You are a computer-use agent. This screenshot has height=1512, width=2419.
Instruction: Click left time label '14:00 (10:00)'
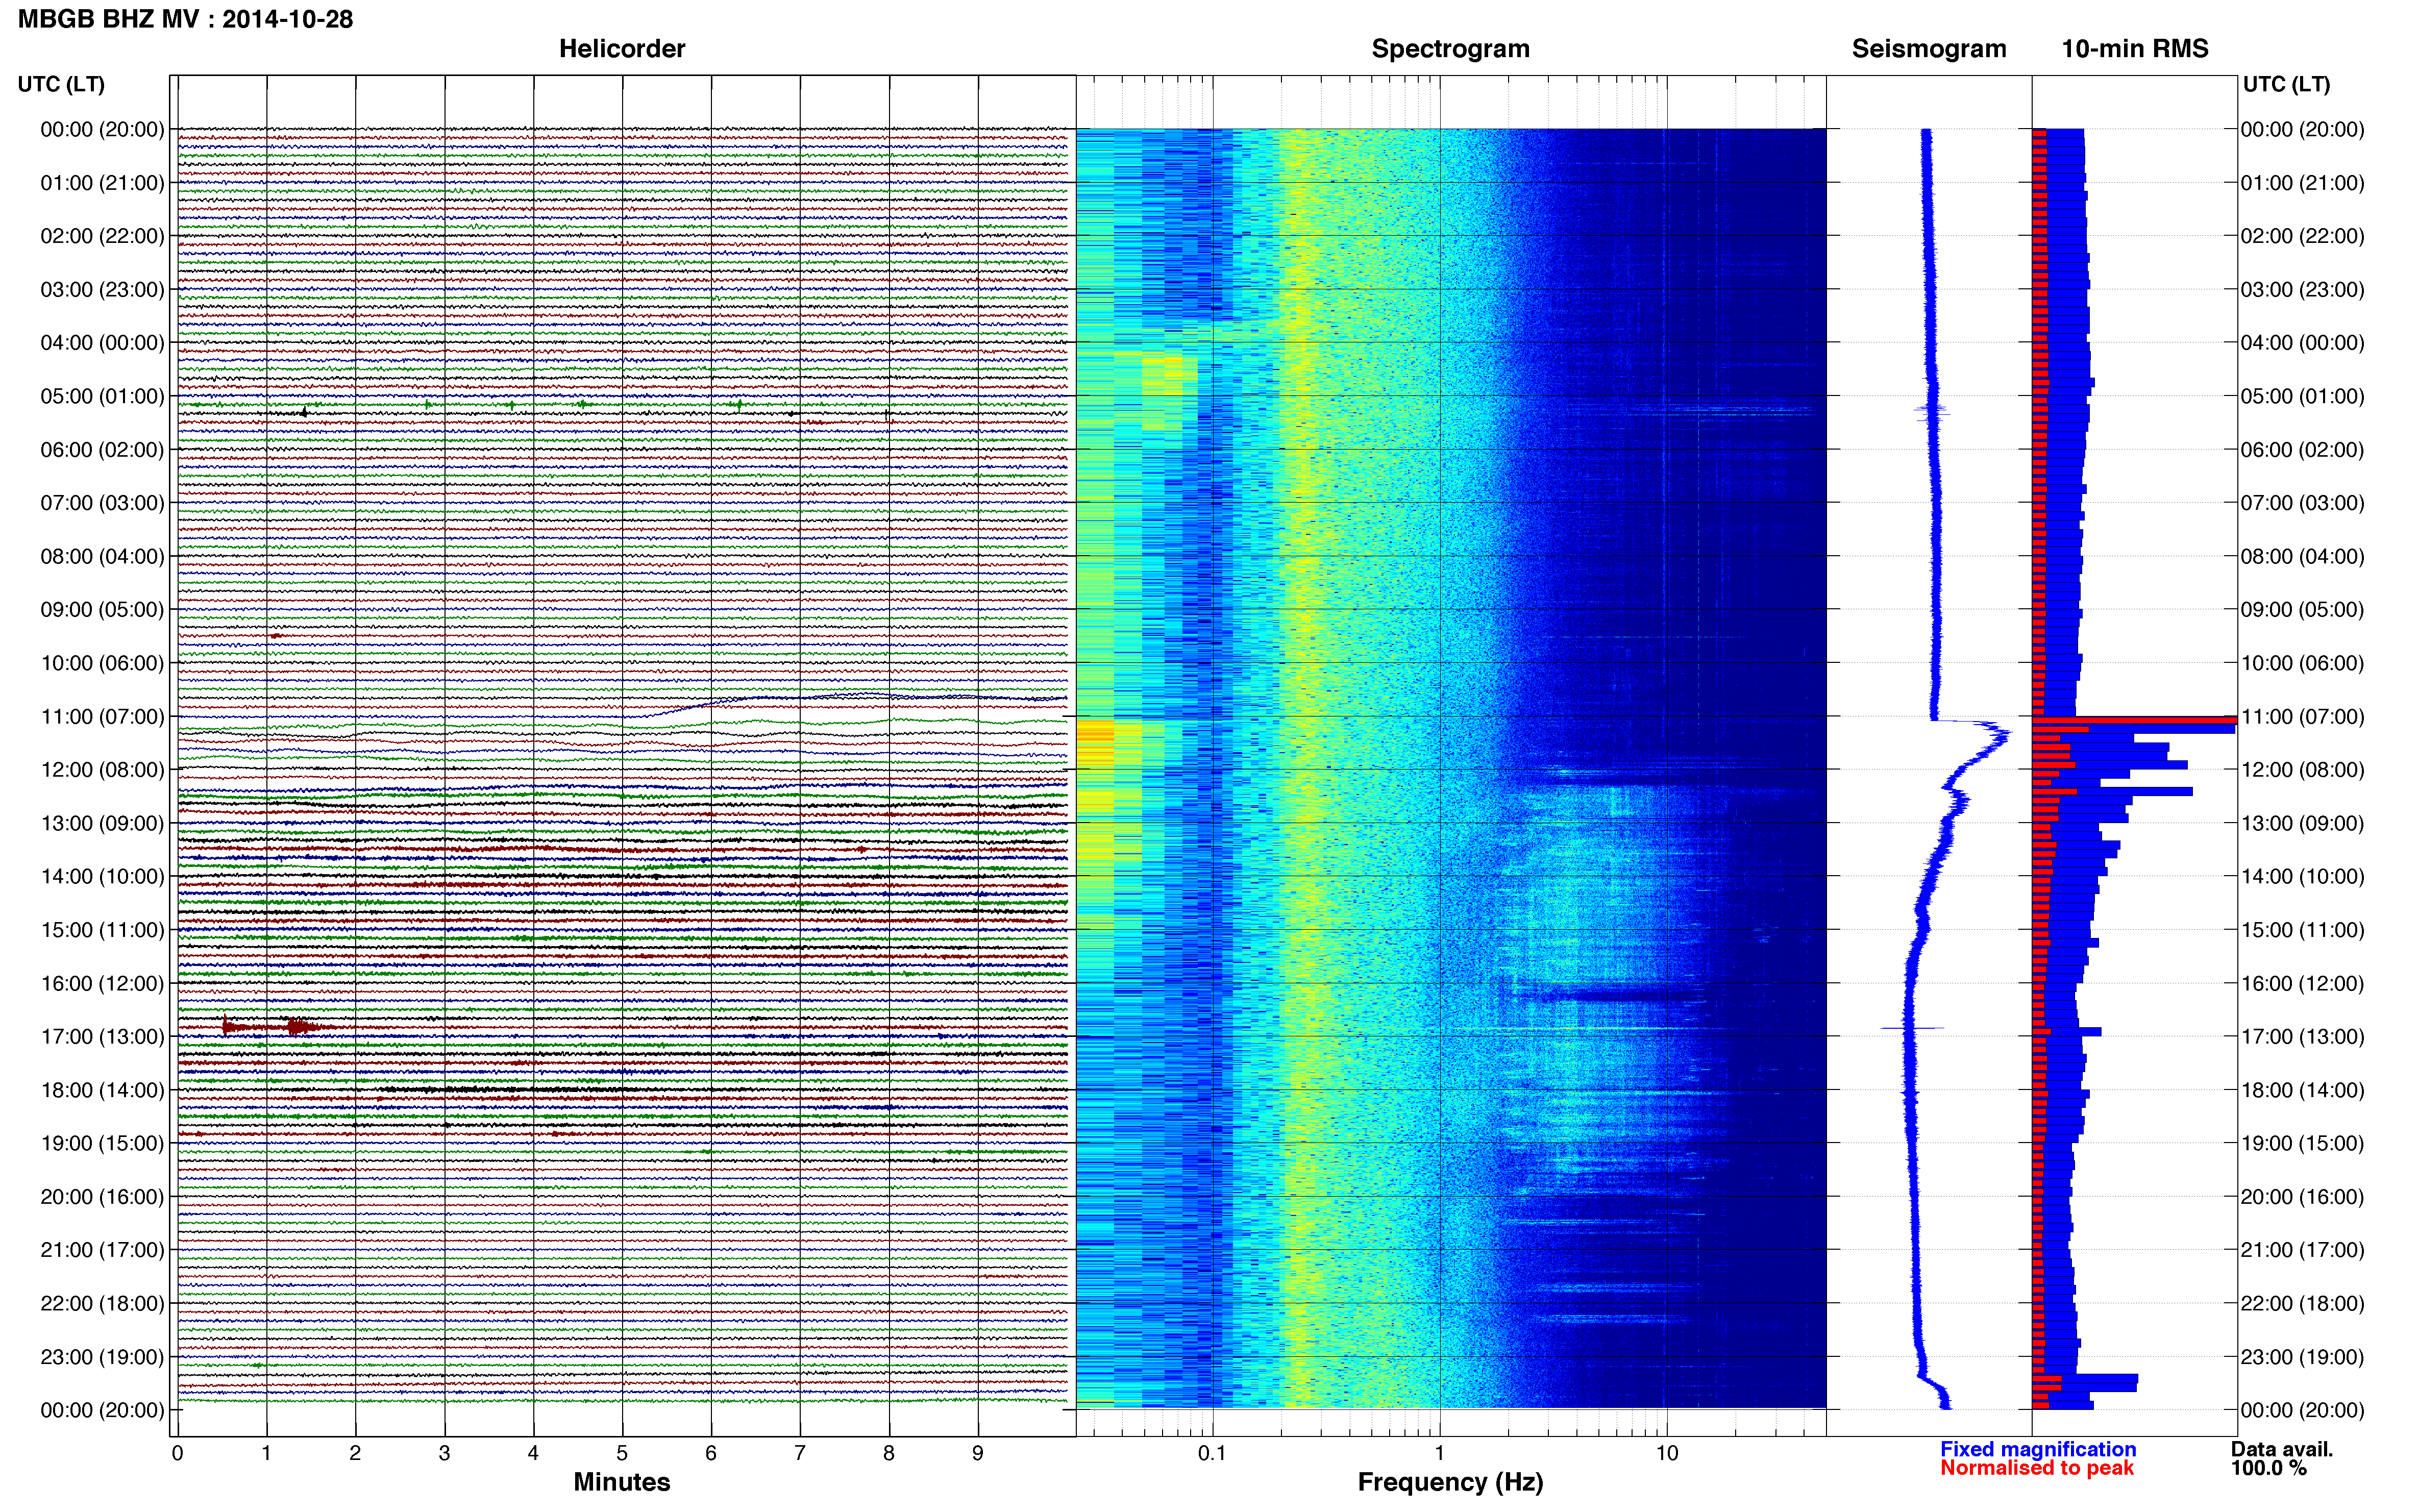coord(102,877)
